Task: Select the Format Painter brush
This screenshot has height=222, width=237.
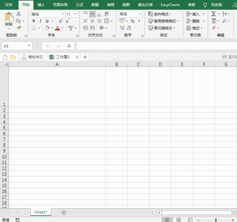Action: coord(19,28)
